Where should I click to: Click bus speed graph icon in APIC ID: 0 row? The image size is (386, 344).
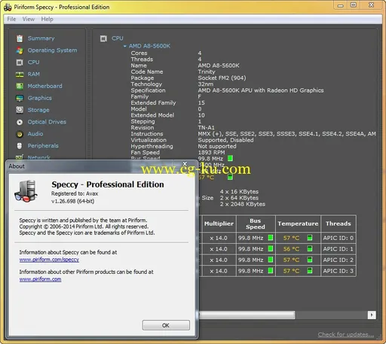[271, 238]
